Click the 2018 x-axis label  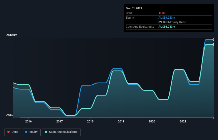[90, 121]
